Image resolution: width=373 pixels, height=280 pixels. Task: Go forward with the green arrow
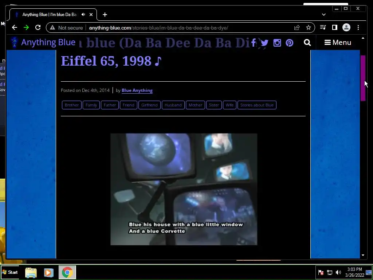26,28
